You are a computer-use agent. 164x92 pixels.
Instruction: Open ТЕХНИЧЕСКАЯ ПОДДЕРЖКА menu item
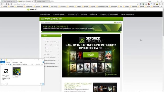point(109,14)
